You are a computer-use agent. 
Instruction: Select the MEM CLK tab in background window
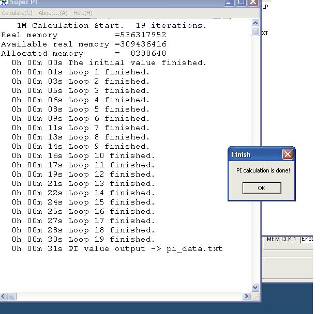point(281,240)
